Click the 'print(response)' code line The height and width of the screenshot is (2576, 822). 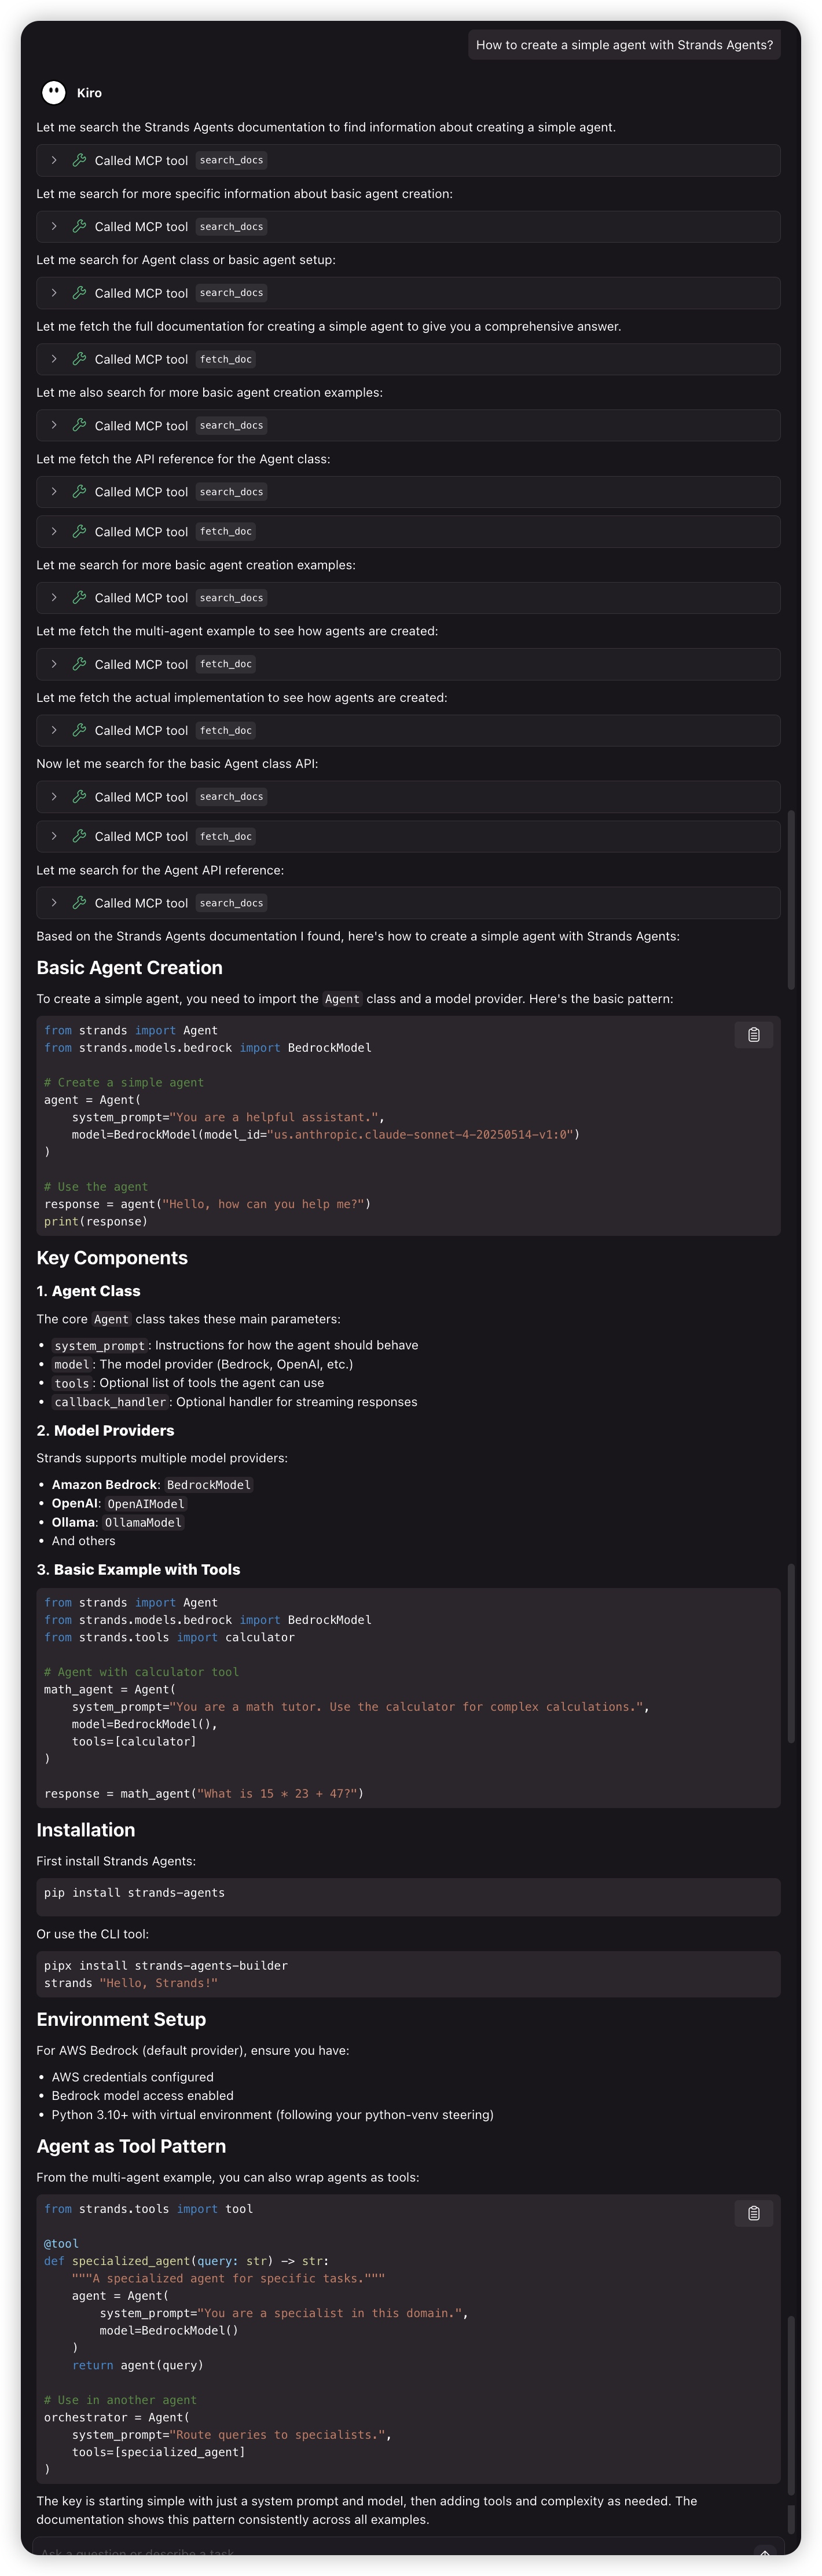coord(96,1221)
